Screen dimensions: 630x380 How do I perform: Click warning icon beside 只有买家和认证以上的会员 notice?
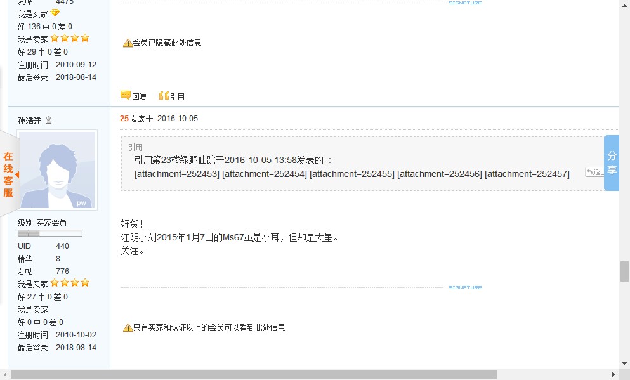pyautogui.click(x=128, y=328)
